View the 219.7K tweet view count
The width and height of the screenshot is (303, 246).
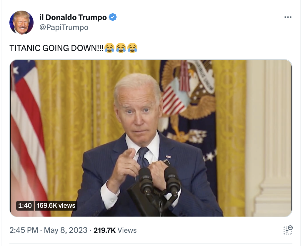(104, 230)
